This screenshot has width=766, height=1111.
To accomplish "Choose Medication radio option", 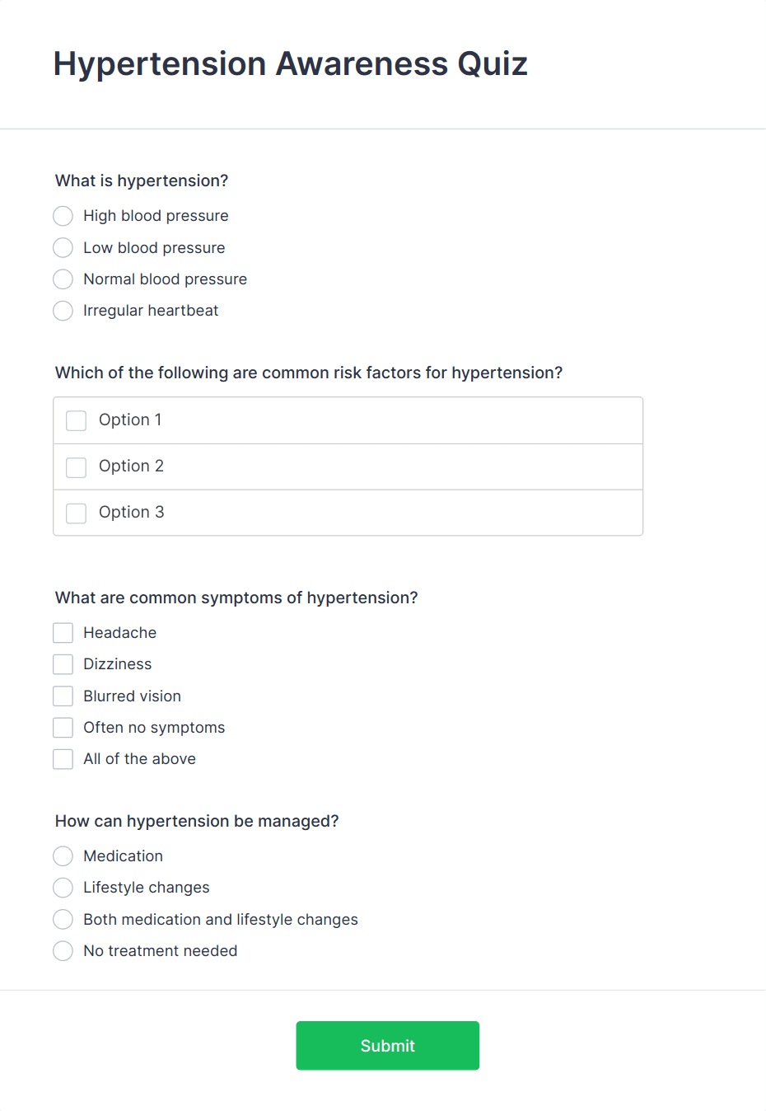I will point(63,856).
